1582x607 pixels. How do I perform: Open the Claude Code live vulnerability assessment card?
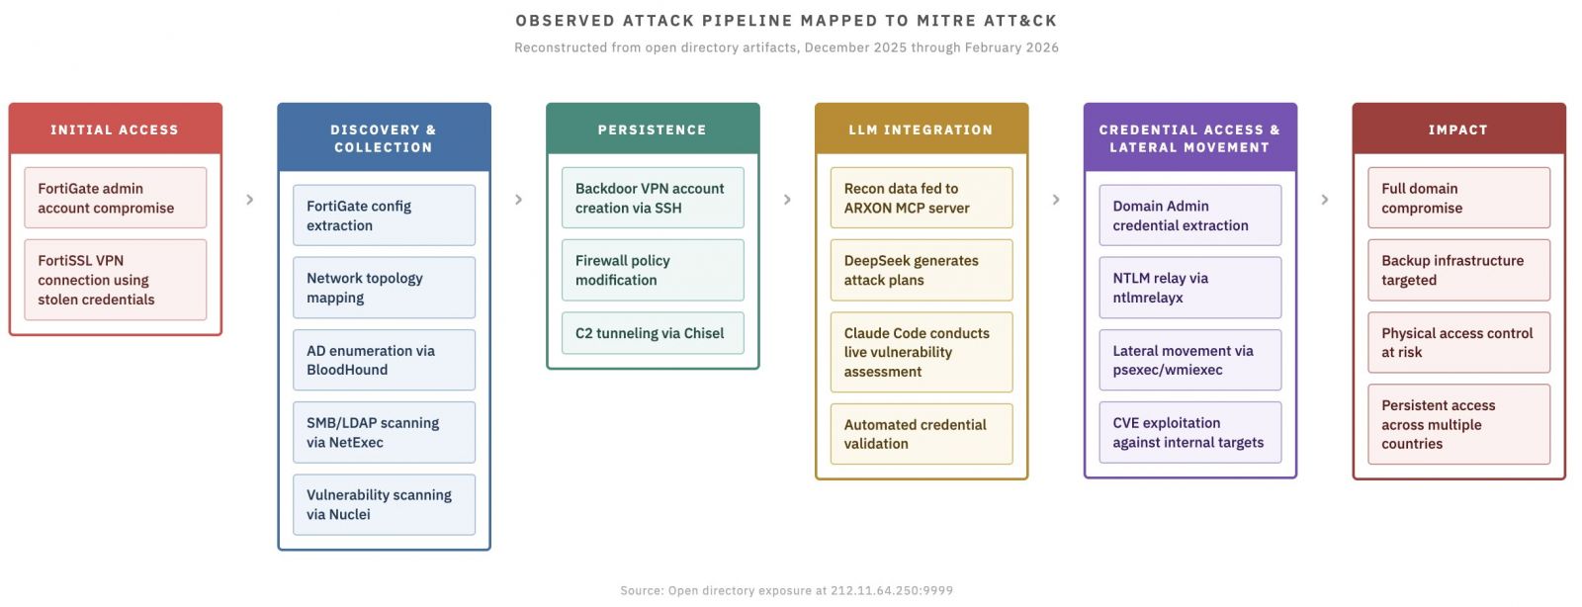[921, 352]
